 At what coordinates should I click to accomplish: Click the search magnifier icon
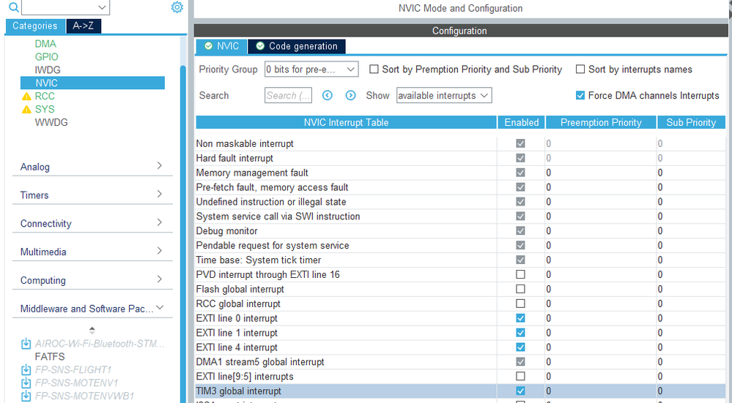[x=14, y=7]
